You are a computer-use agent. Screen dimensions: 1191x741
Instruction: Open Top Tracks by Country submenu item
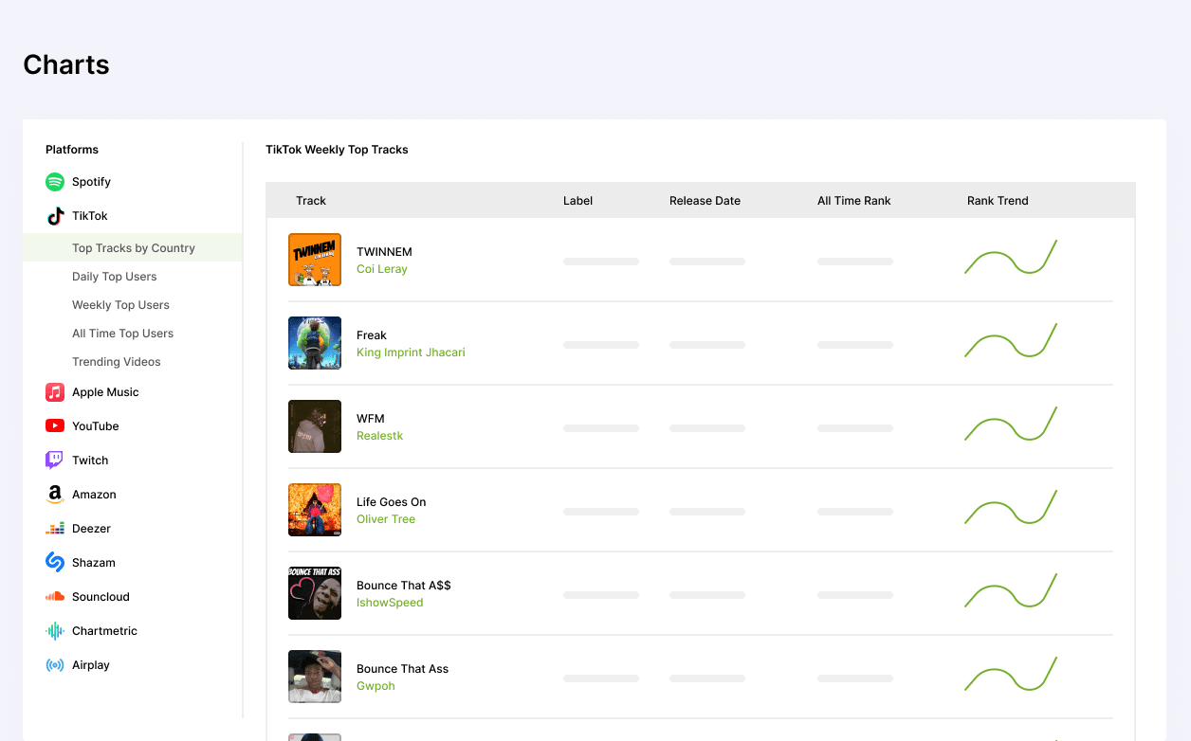click(x=134, y=248)
